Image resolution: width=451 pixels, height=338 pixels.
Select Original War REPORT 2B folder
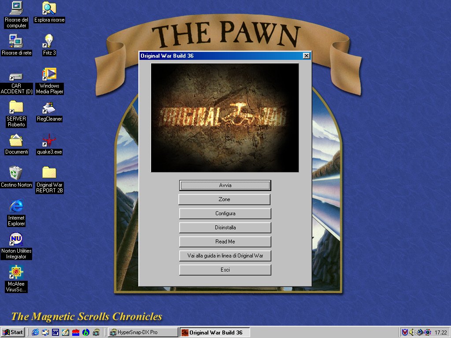pyautogui.click(x=49, y=180)
